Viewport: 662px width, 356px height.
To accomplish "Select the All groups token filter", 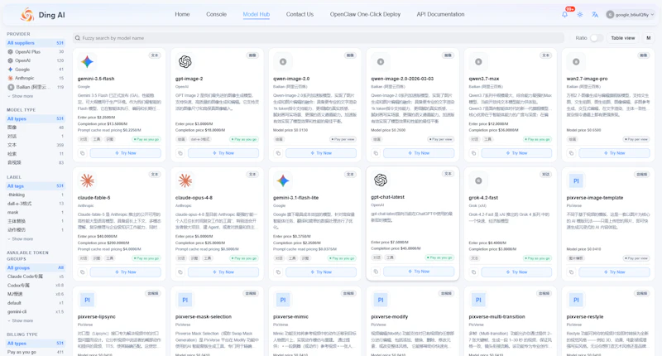I will [36, 267].
